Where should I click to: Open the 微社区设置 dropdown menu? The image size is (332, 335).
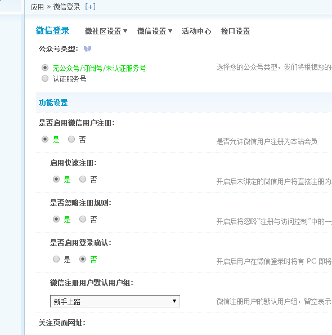click(x=106, y=31)
